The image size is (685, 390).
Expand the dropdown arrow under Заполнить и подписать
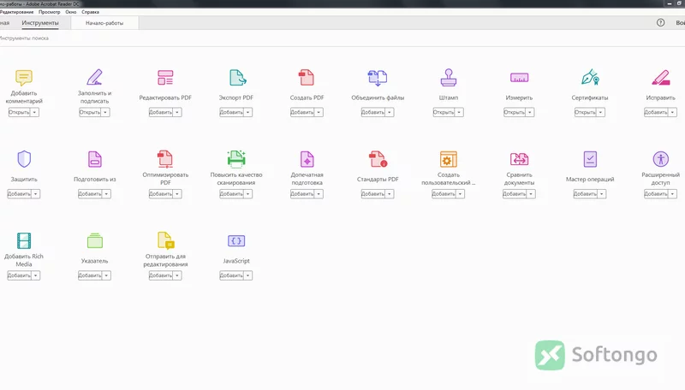click(105, 113)
